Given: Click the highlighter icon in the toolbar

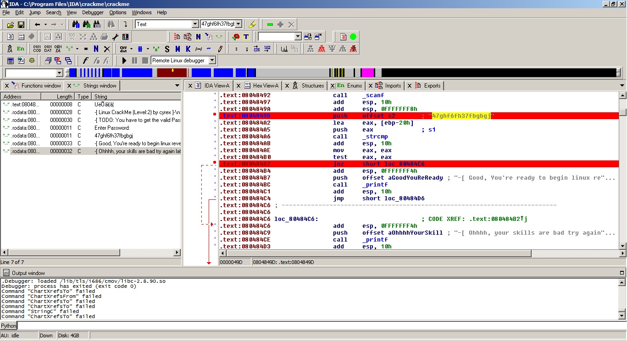Looking at the screenshot, I should [252, 24].
